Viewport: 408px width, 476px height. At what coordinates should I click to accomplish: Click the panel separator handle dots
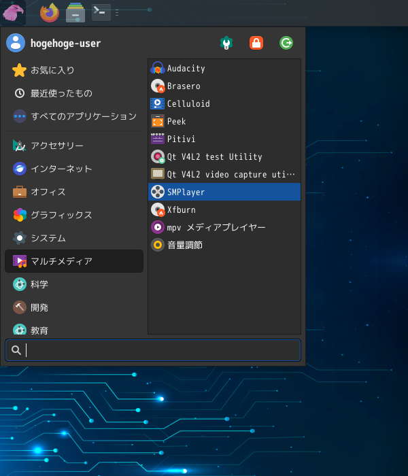click(x=117, y=13)
